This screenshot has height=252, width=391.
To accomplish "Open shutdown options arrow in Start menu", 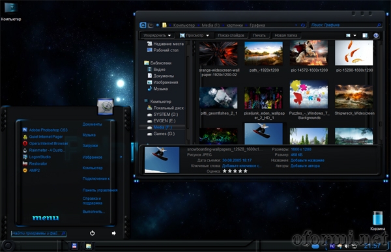I will tap(113, 233).
